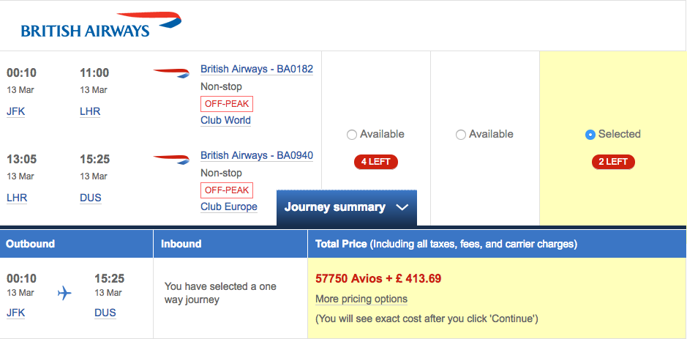Image resolution: width=687 pixels, height=339 pixels.
Task: Click the DUS airport link in flight list
Action: click(x=91, y=198)
